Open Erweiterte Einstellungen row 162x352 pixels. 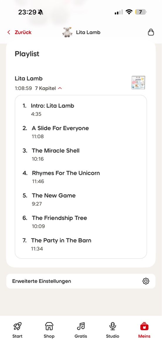click(x=81, y=281)
